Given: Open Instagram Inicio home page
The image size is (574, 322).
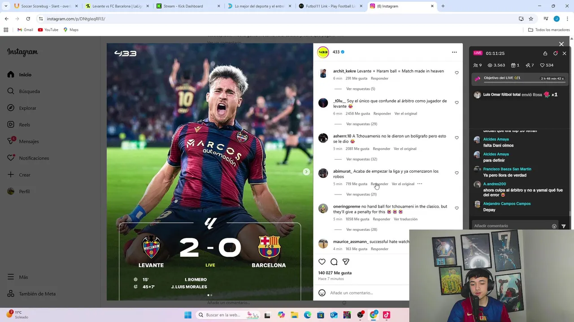Looking at the screenshot, I should (19, 75).
